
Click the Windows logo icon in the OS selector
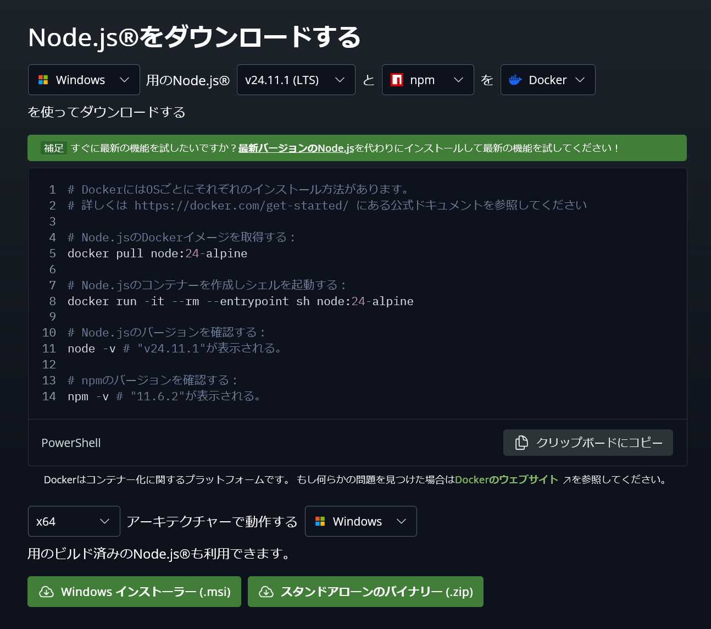43,79
